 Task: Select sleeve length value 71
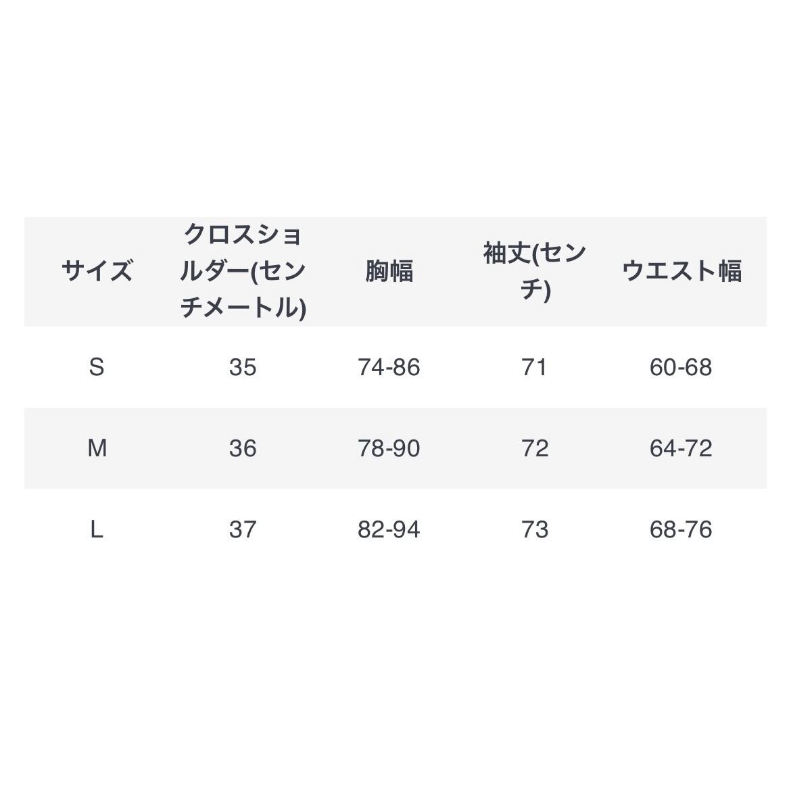pyautogui.click(x=535, y=367)
